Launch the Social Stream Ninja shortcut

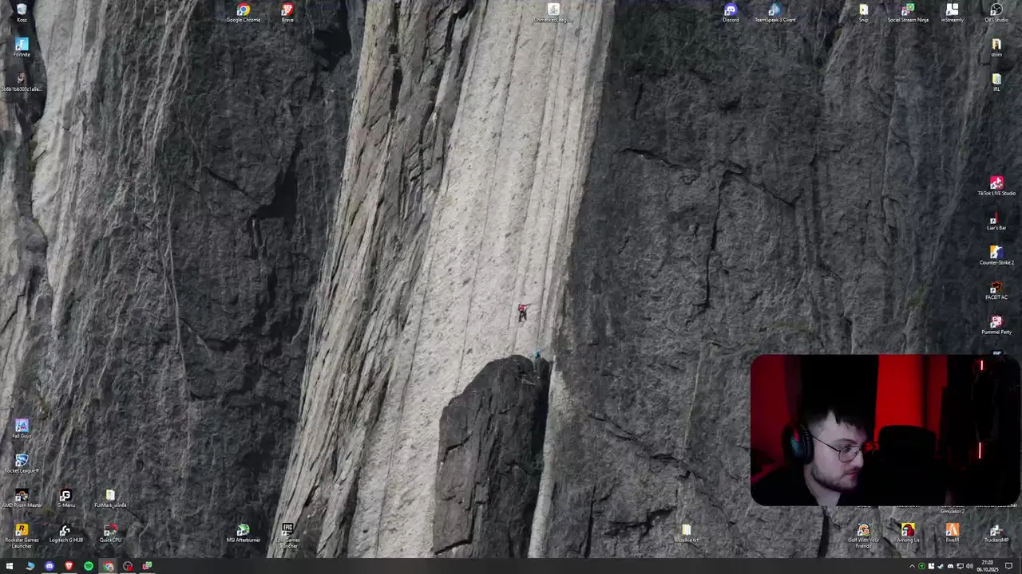pyautogui.click(x=908, y=13)
